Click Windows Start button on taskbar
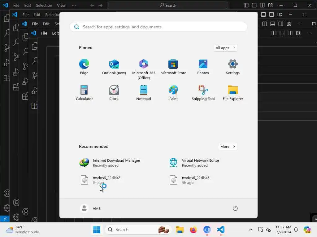This screenshot has width=317, height=237. pos(97,230)
